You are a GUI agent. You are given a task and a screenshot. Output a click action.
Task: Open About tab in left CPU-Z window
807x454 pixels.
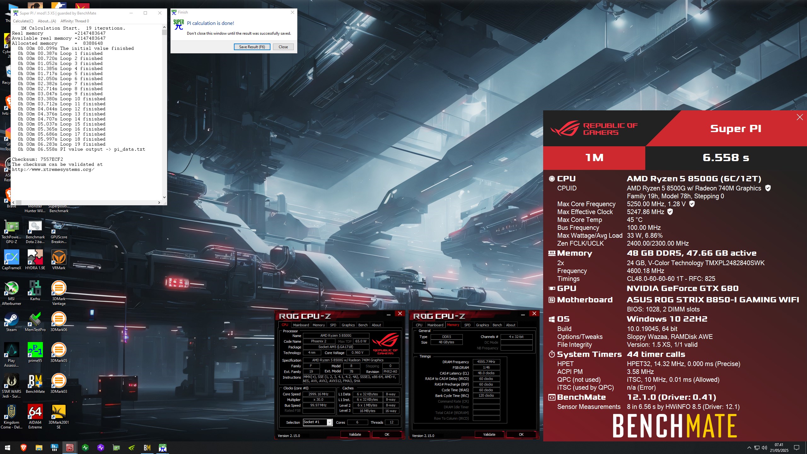pyautogui.click(x=376, y=325)
